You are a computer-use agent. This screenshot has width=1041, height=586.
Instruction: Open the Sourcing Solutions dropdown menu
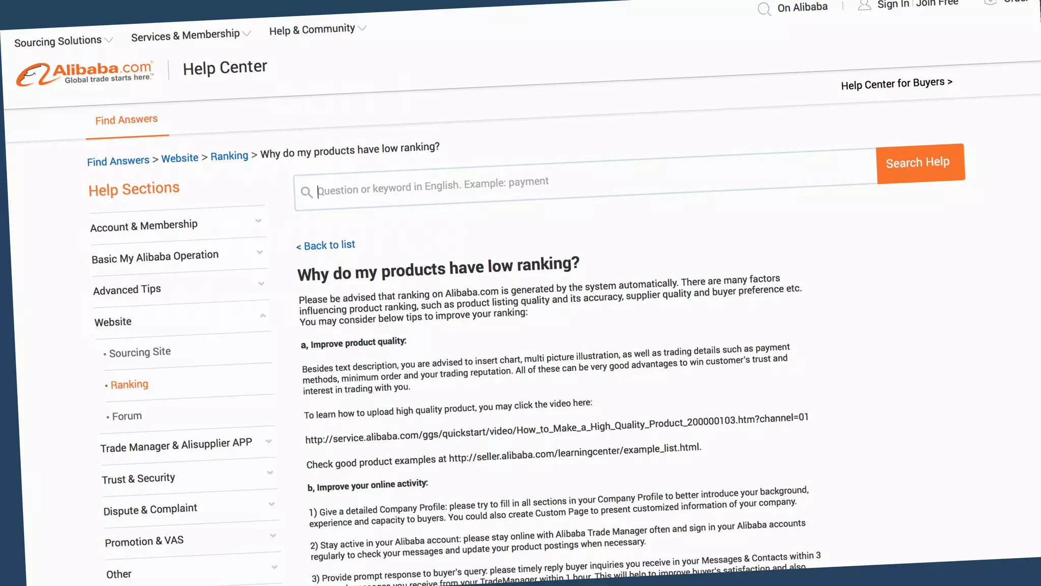click(64, 41)
